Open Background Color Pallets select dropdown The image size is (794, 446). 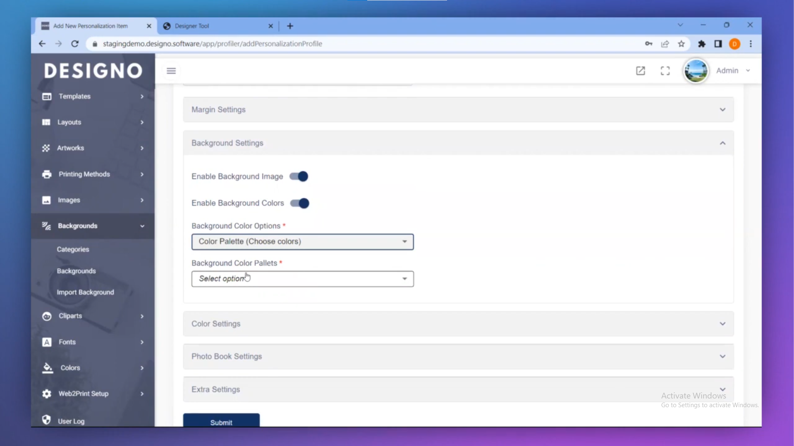pyautogui.click(x=302, y=279)
